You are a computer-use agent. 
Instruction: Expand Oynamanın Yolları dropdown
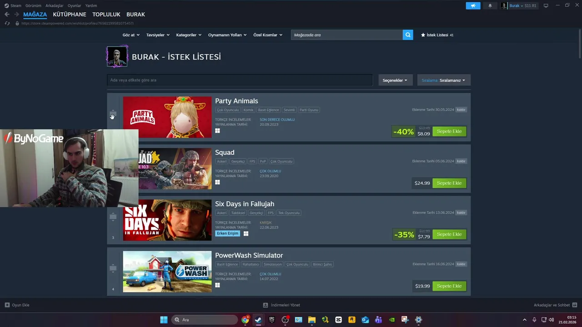[227, 35]
